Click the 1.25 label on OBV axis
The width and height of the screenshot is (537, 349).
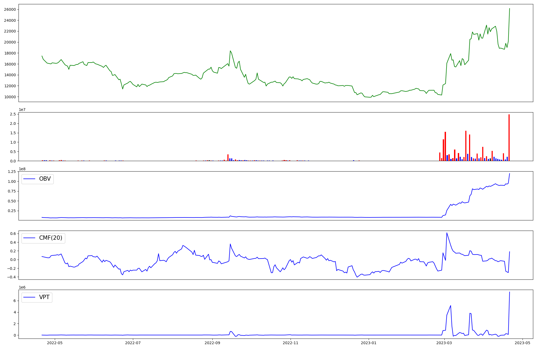pyautogui.click(x=12, y=172)
